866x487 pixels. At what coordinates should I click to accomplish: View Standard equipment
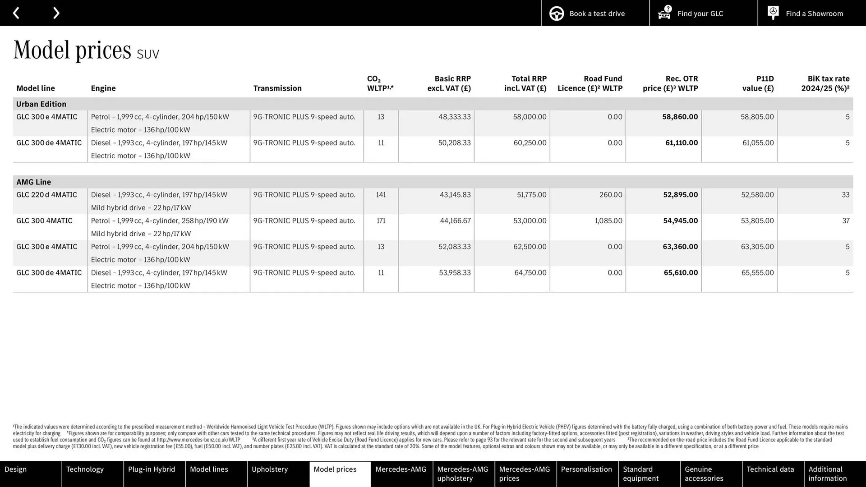pyautogui.click(x=643, y=473)
